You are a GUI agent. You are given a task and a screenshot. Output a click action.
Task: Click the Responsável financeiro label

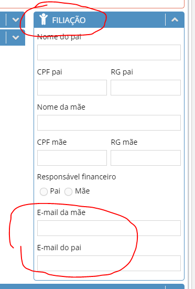coord(77,177)
